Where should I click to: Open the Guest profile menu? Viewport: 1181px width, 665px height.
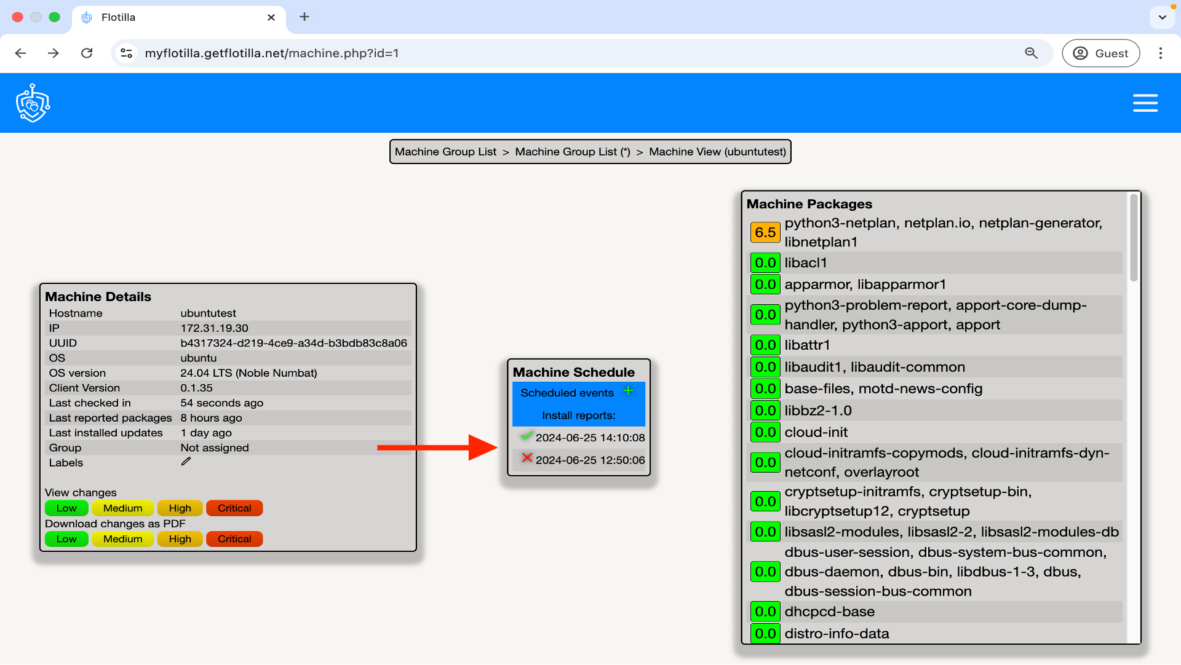tap(1100, 53)
